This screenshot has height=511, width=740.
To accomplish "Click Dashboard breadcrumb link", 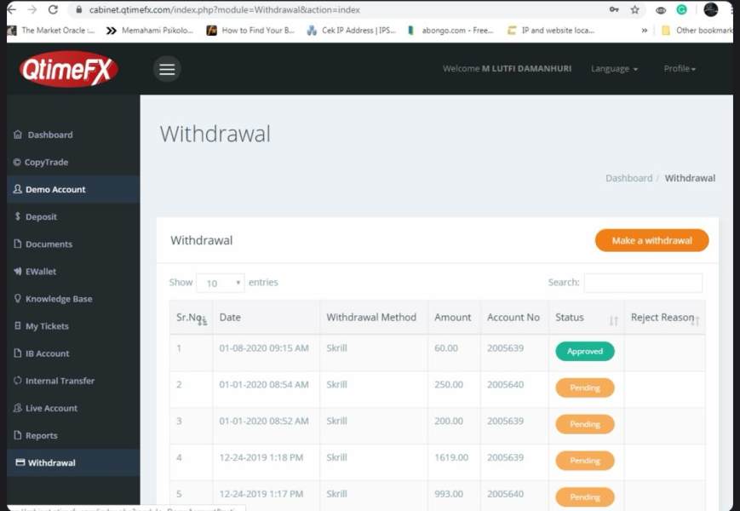I will [x=628, y=178].
